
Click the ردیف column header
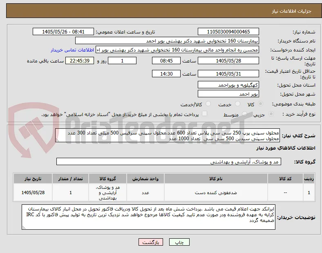point(309,179)
